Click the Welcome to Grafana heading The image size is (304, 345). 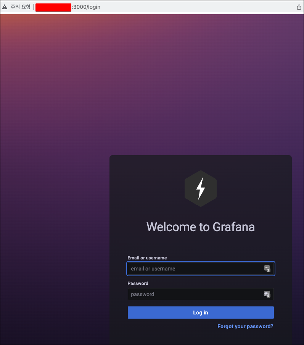coord(201,227)
